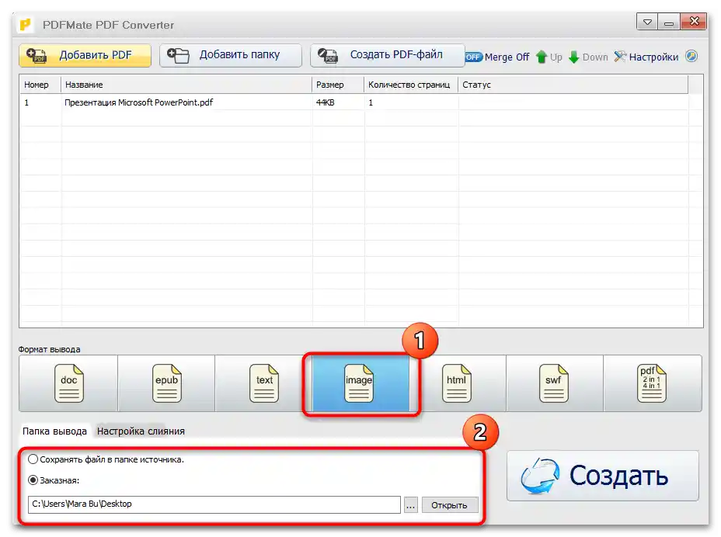Close the PDFMate PDF Converter window
Image resolution: width=721 pixels, height=537 pixels.
pyautogui.click(x=693, y=22)
